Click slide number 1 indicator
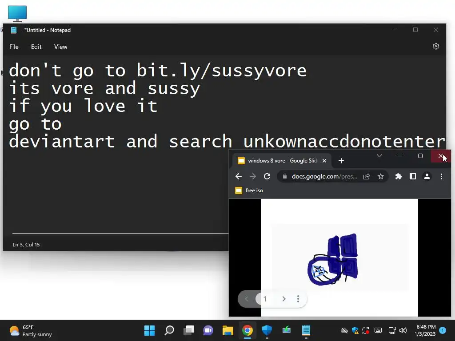455x341 pixels. pyautogui.click(x=265, y=299)
